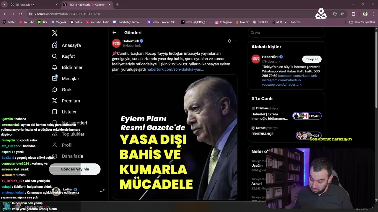The height and width of the screenshot is (212, 378).
Task: Open Tüm Yer İşaretleri folder
Action: coord(362,22)
